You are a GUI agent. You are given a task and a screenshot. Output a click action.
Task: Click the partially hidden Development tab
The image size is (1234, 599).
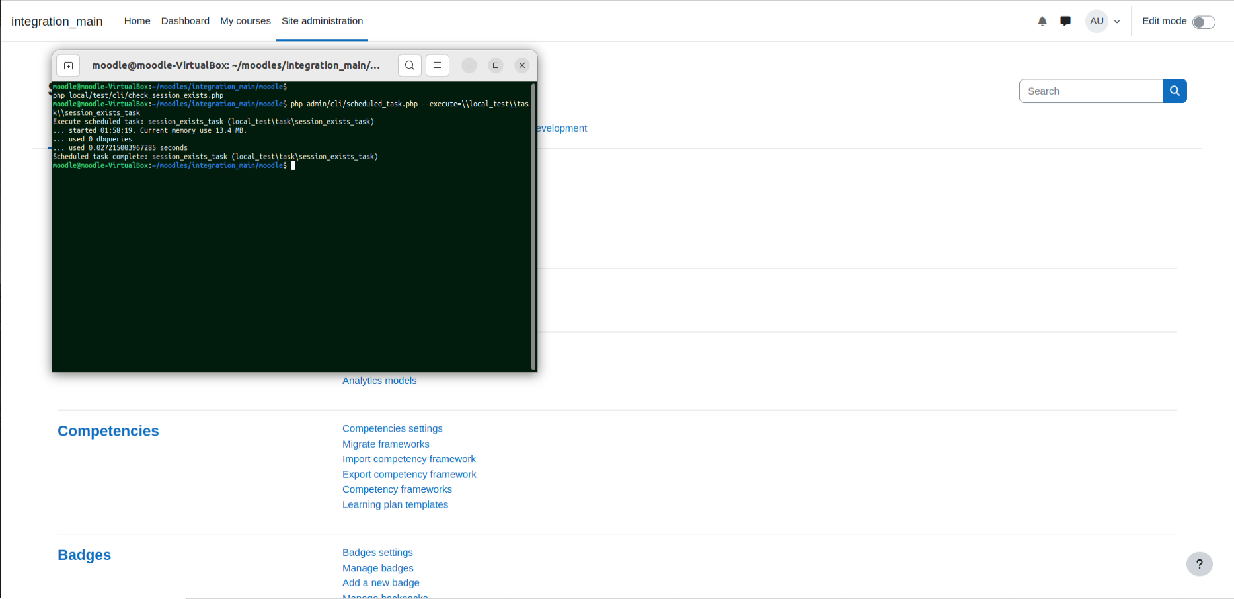(562, 128)
